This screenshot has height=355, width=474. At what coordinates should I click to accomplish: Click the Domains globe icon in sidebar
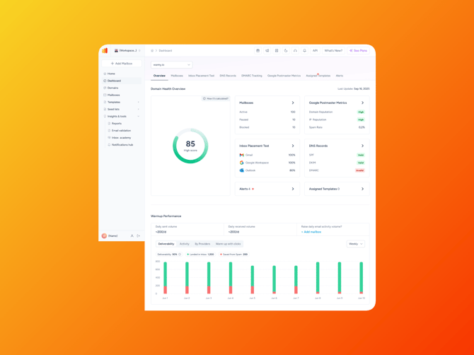[x=105, y=88]
